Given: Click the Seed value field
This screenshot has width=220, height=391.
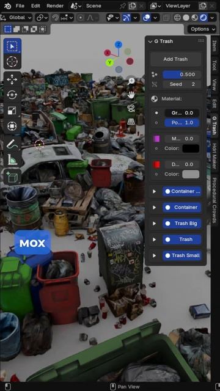Looking at the screenshot, I should (182, 84).
